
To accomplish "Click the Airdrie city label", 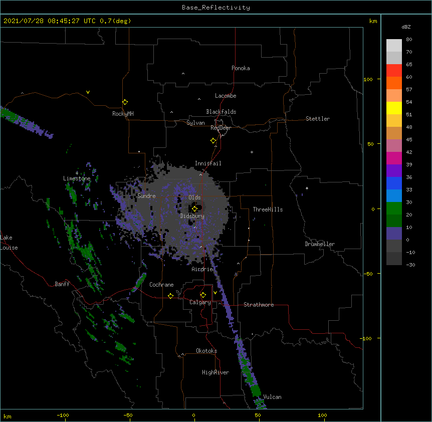I will tap(202, 269).
